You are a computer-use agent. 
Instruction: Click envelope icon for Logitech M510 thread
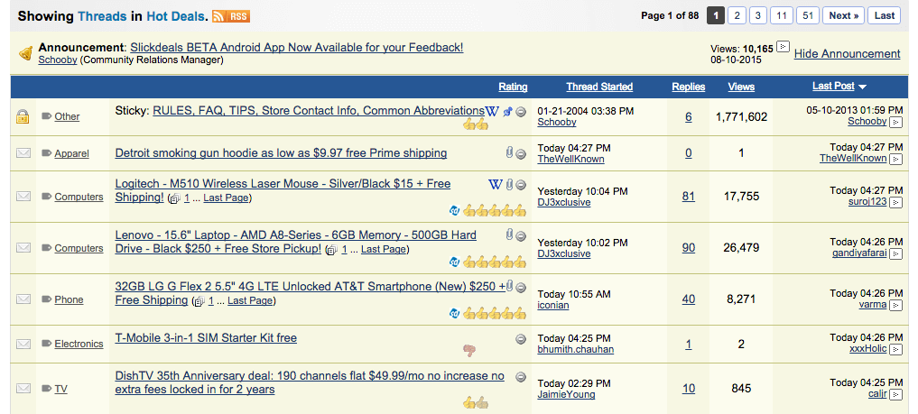[23, 197]
